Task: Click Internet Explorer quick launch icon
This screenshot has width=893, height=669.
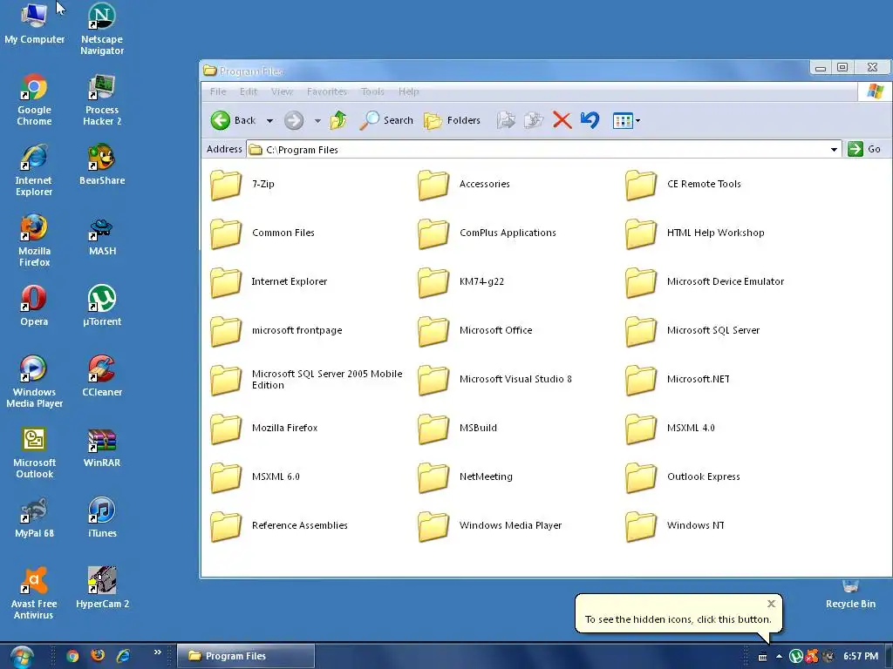Action: pyautogui.click(x=123, y=656)
